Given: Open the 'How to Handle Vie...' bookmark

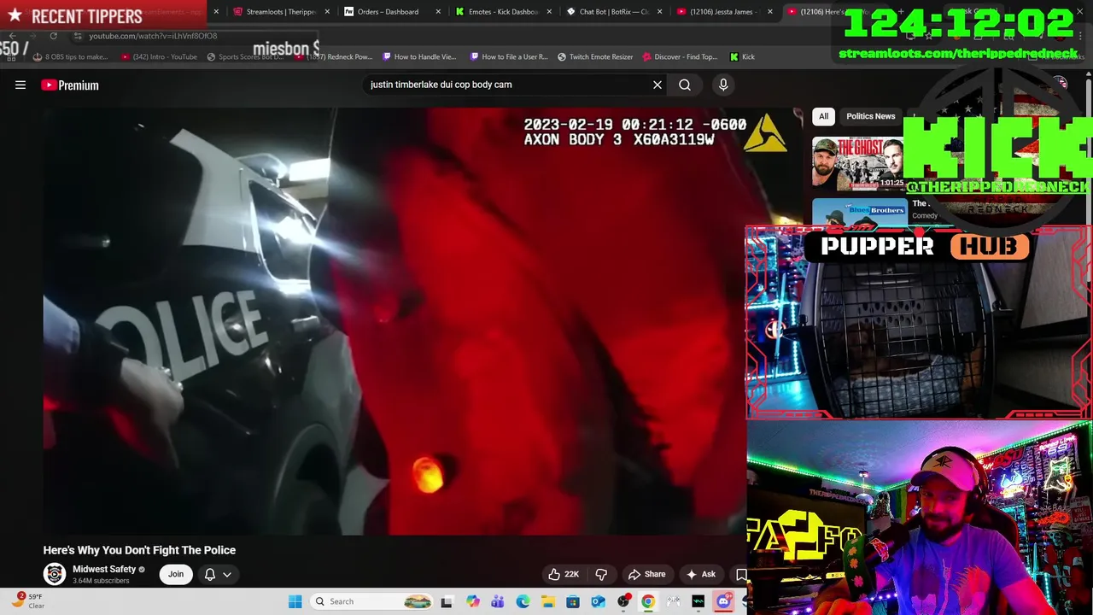Looking at the screenshot, I should click(x=419, y=56).
